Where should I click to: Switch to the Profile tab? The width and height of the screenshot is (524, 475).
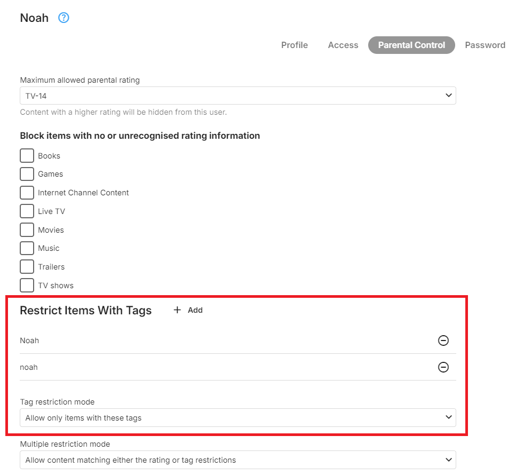tap(295, 45)
